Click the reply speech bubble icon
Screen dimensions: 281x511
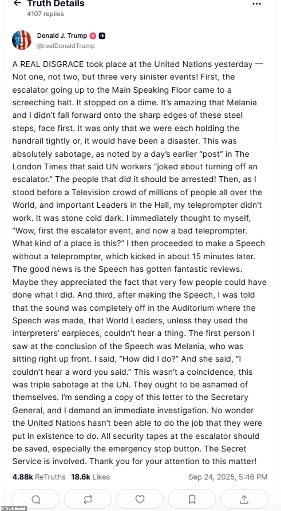pos(36,500)
